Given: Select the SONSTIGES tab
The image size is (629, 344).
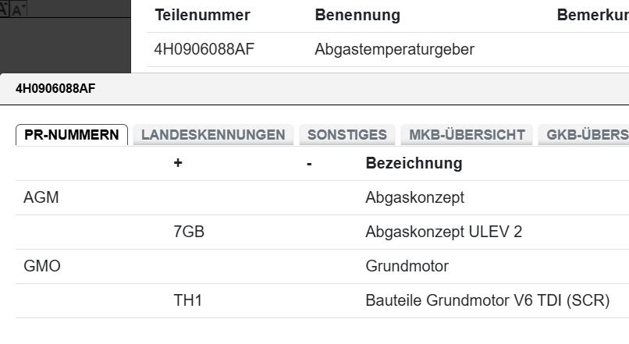Looking at the screenshot, I should 346,135.
